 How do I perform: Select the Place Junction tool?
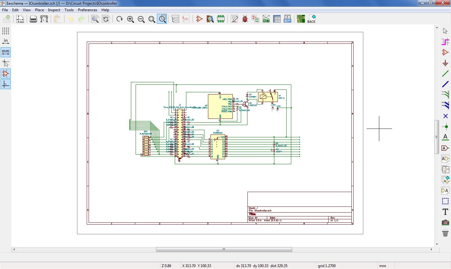445,127
